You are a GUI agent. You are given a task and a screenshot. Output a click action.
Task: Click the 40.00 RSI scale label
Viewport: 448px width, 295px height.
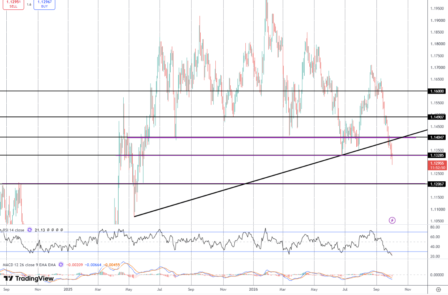coord(435,247)
